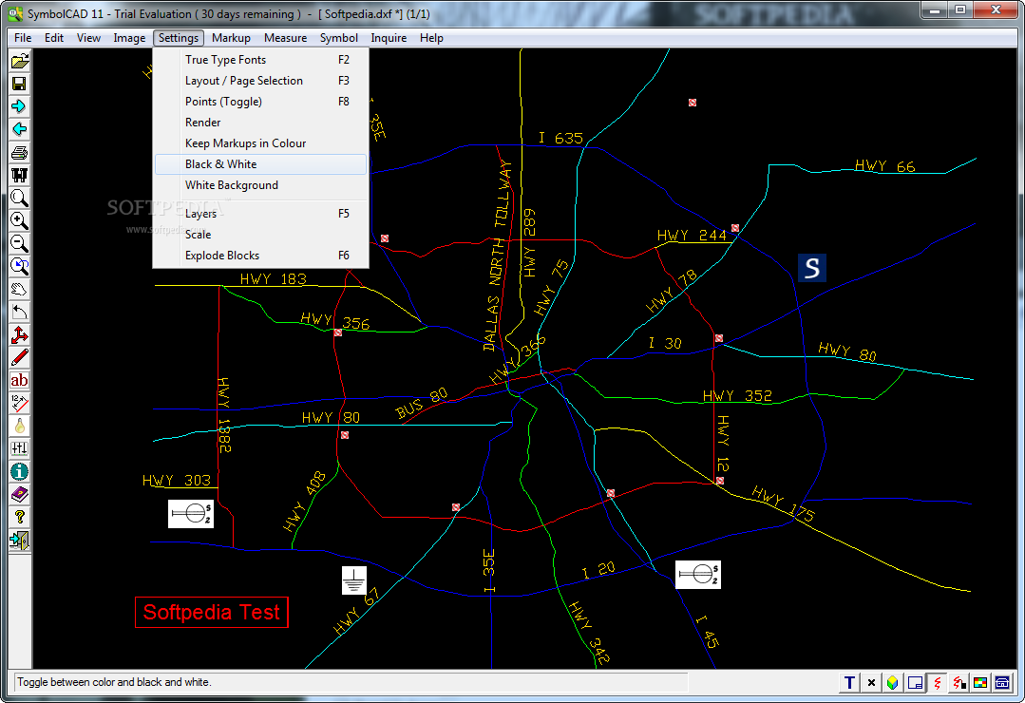Screen dimensions: 1025x703
Task: Choose Explode Blocks menu entry
Action: tap(261, 255)
